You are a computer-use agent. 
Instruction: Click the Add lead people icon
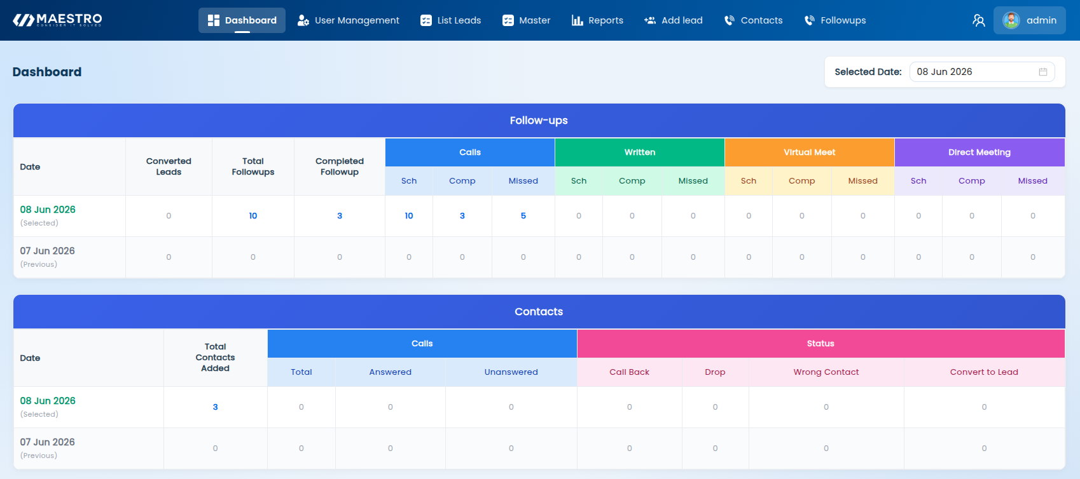650,20
